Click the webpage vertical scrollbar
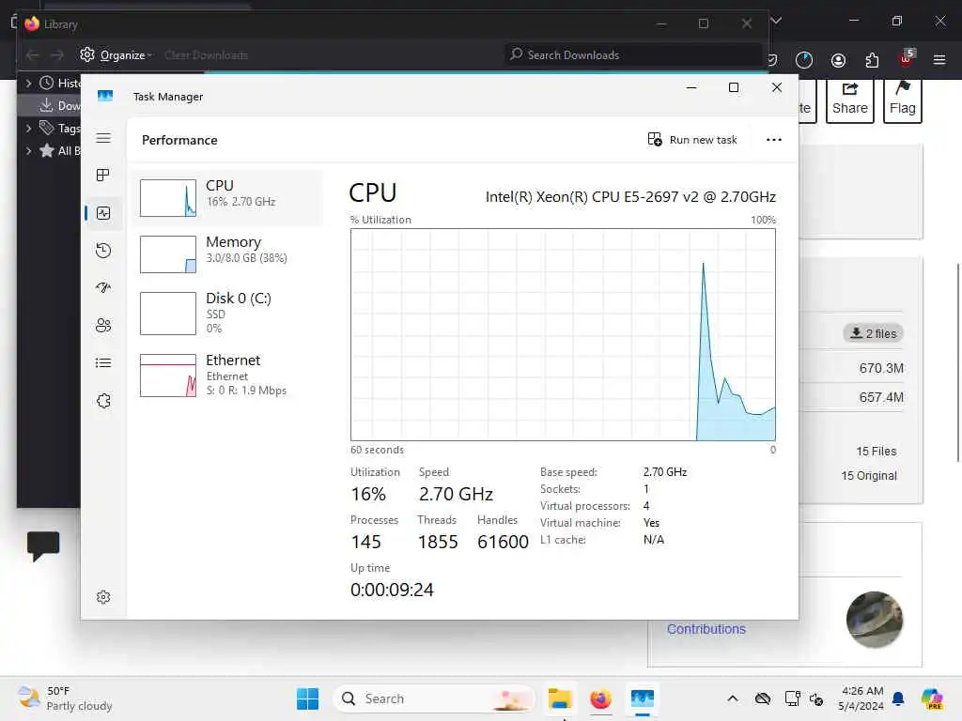The image size is (962, 721). point(957,362)
